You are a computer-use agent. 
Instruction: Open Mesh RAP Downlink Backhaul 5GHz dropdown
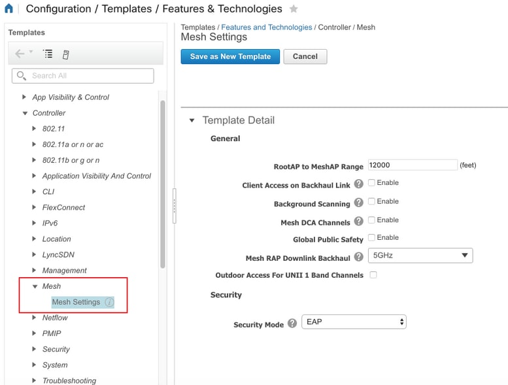pyautogui.click(x=420, y=256)
